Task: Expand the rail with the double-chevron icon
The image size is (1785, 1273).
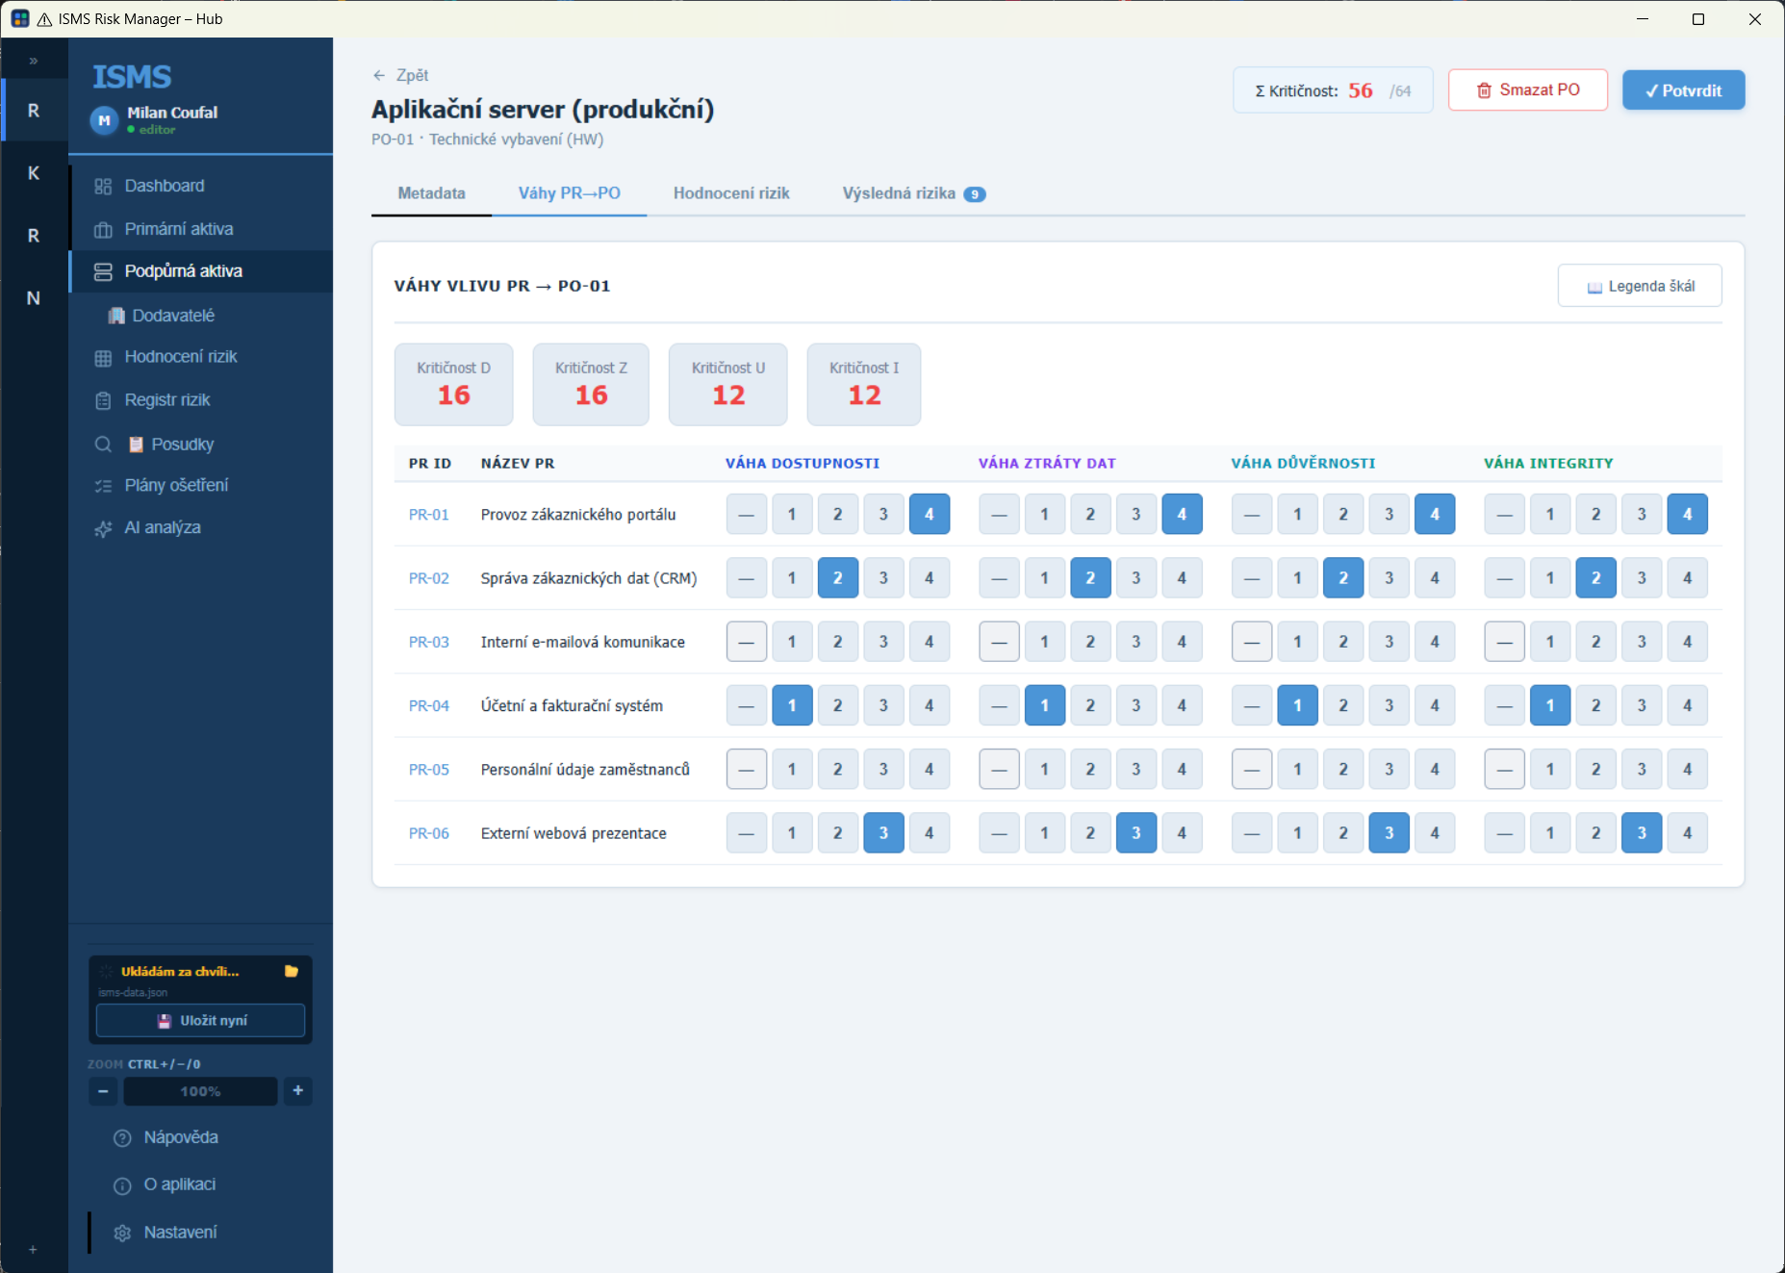Action: coord(34,61)
